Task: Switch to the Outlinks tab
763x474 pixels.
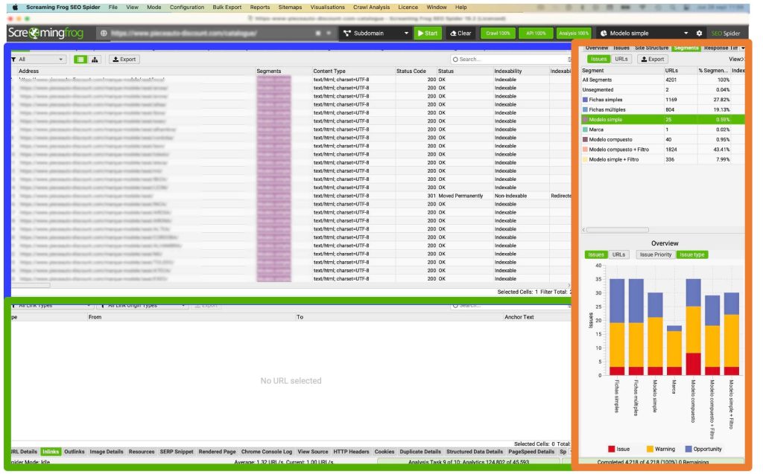Action: coord(75,452)
